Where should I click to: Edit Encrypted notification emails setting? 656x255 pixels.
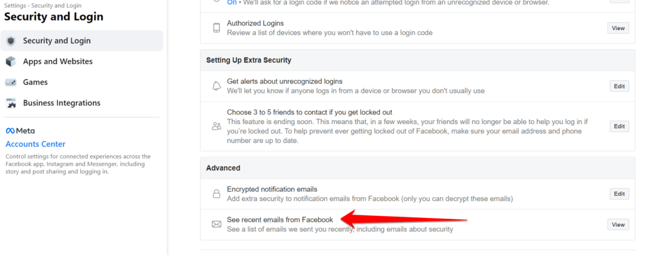pos(619,194)
